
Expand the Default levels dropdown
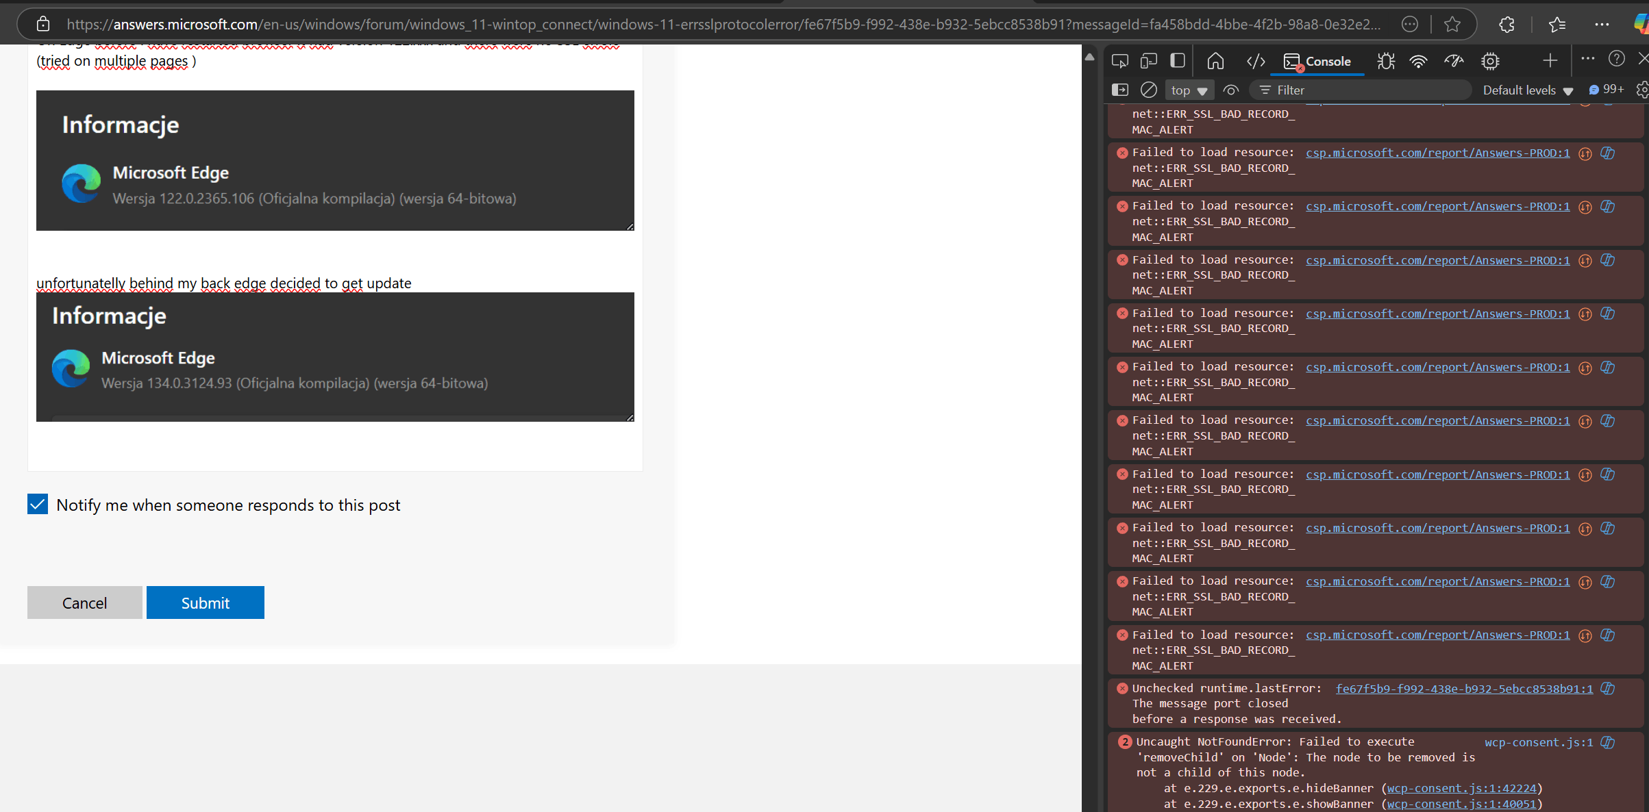tap(1528, 90)
